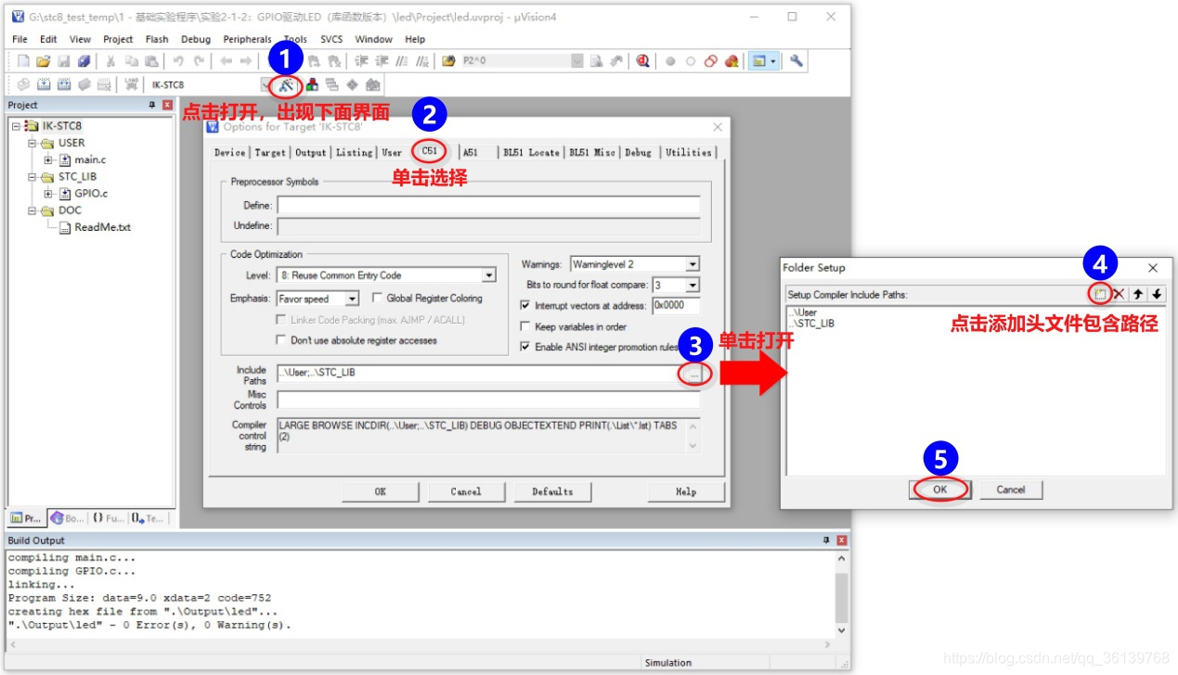The width and height of the screenshot is (1178, 675).
Task: Open Bits to round for float dropdown
Action: [692, 285]
